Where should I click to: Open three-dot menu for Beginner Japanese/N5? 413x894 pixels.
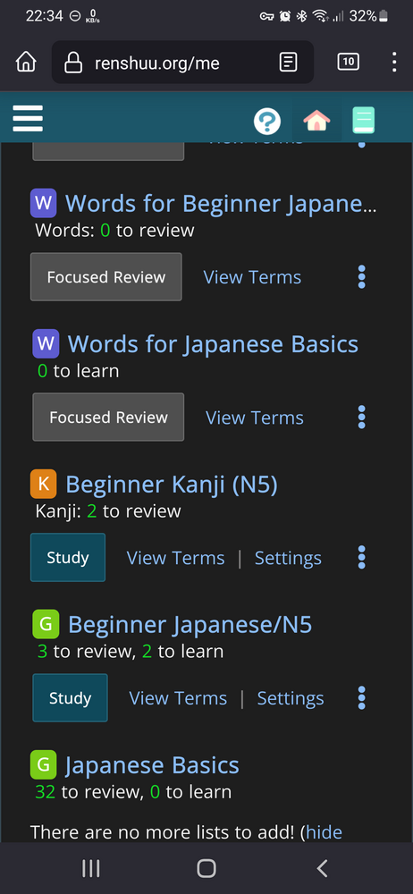pos(361,698)
